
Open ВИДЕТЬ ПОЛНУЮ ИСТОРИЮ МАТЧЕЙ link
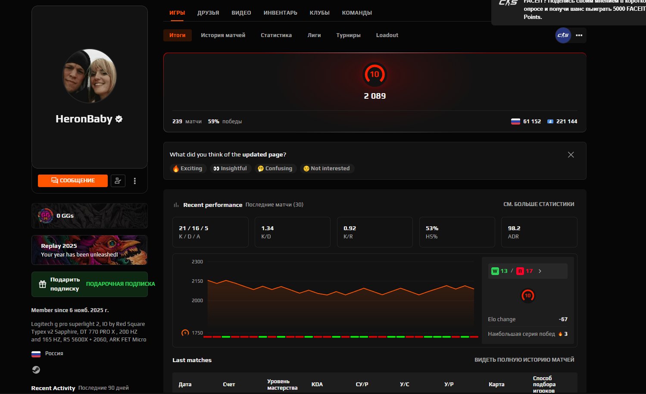coord(524,359)
